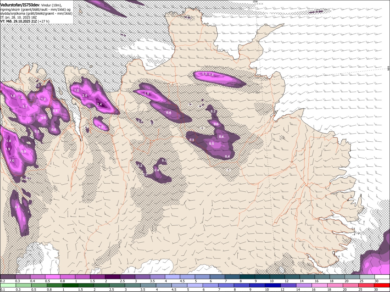Select darkest green lower swatch between 1 and 1.5

coord(70,285)
